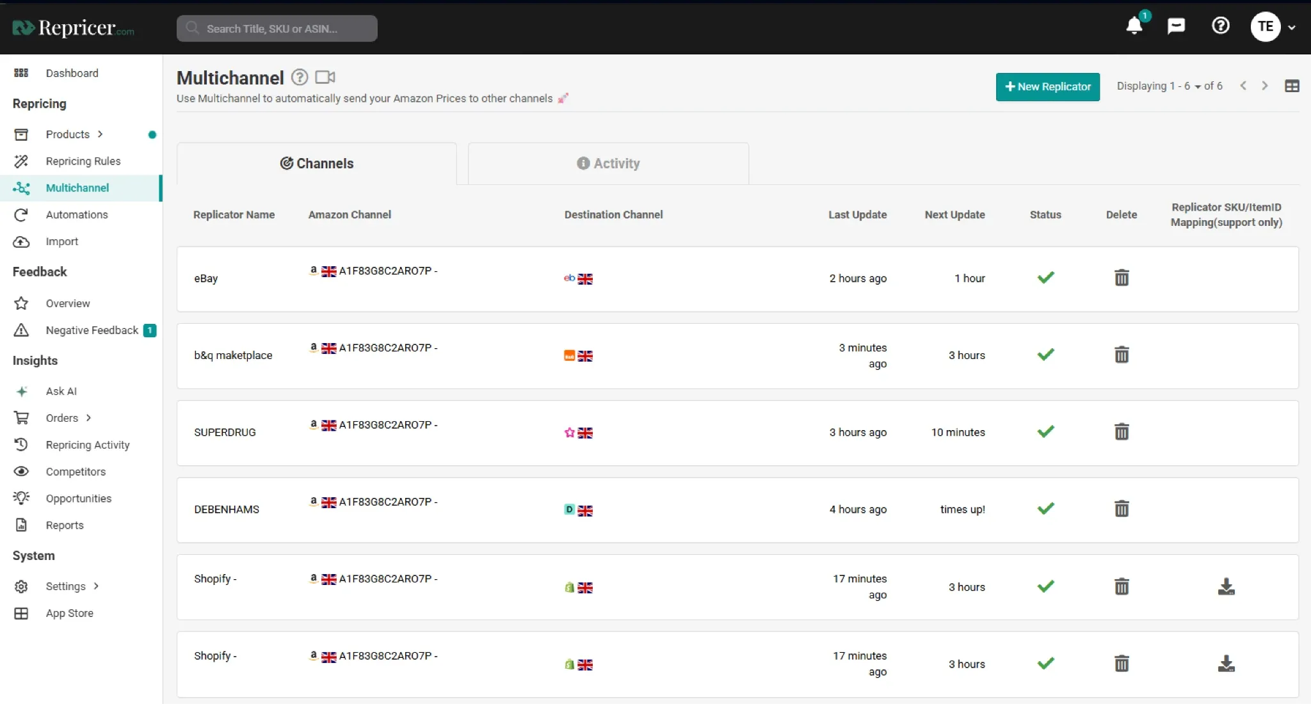Click the Competitors eye icon
1311x704 pixels.
tap(21, 472)
